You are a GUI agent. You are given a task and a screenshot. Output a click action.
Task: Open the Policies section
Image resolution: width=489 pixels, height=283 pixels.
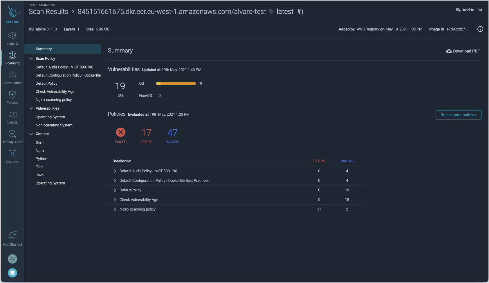(x=12, y=97)
